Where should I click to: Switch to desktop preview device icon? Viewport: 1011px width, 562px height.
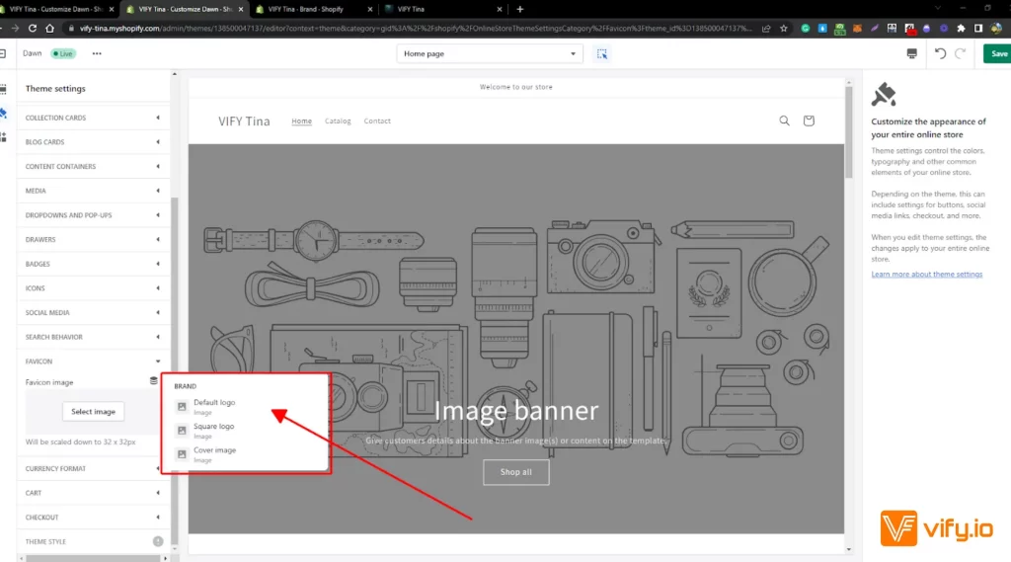[x=911, y=53]
